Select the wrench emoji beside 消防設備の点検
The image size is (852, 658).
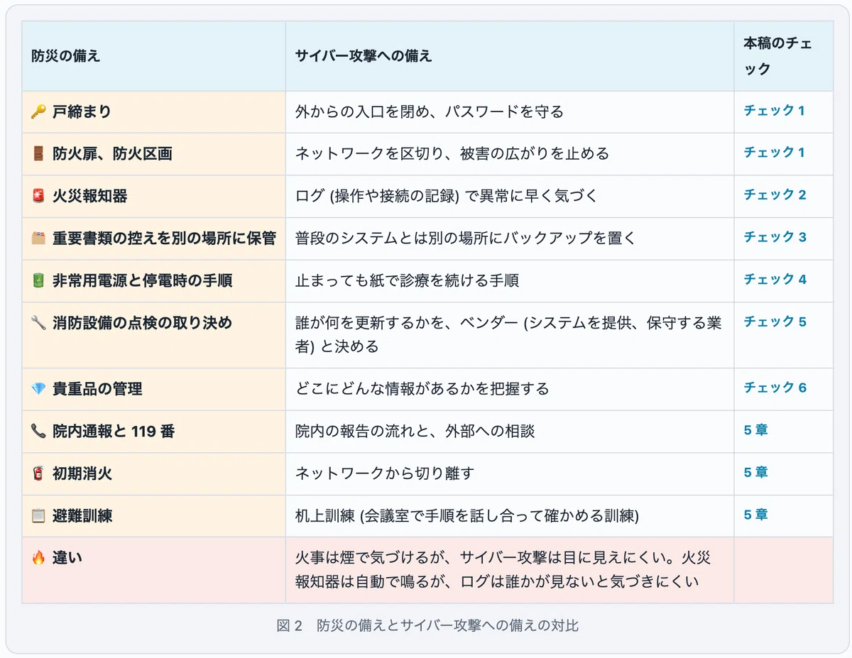point(38,323)
